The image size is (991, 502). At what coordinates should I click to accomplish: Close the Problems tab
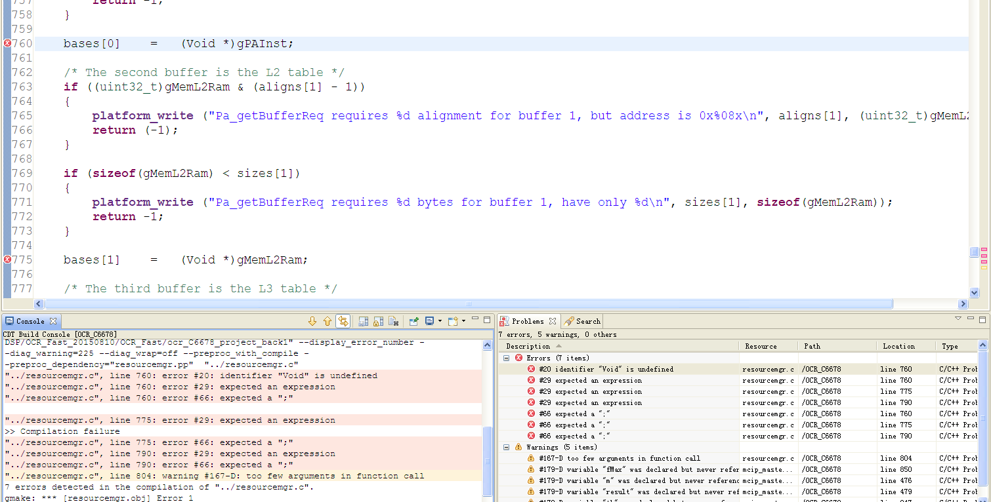[553, 321]
